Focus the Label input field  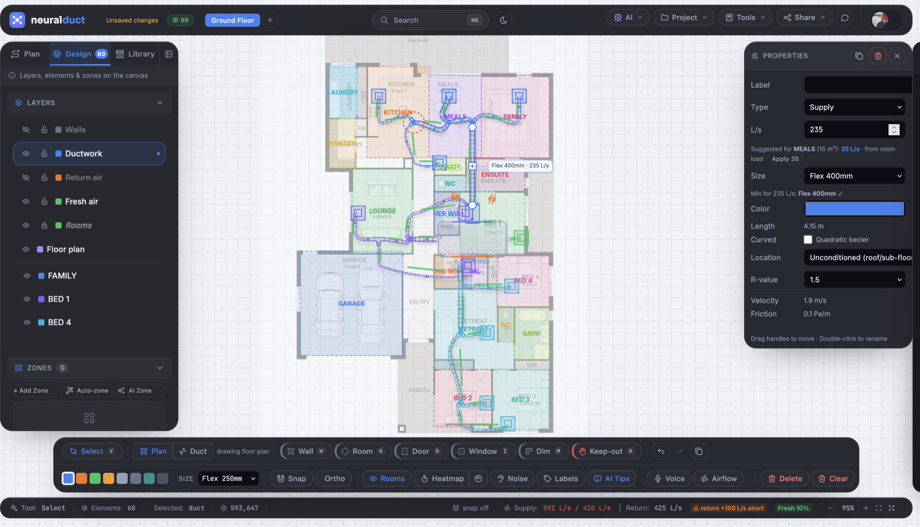[857, 85]
